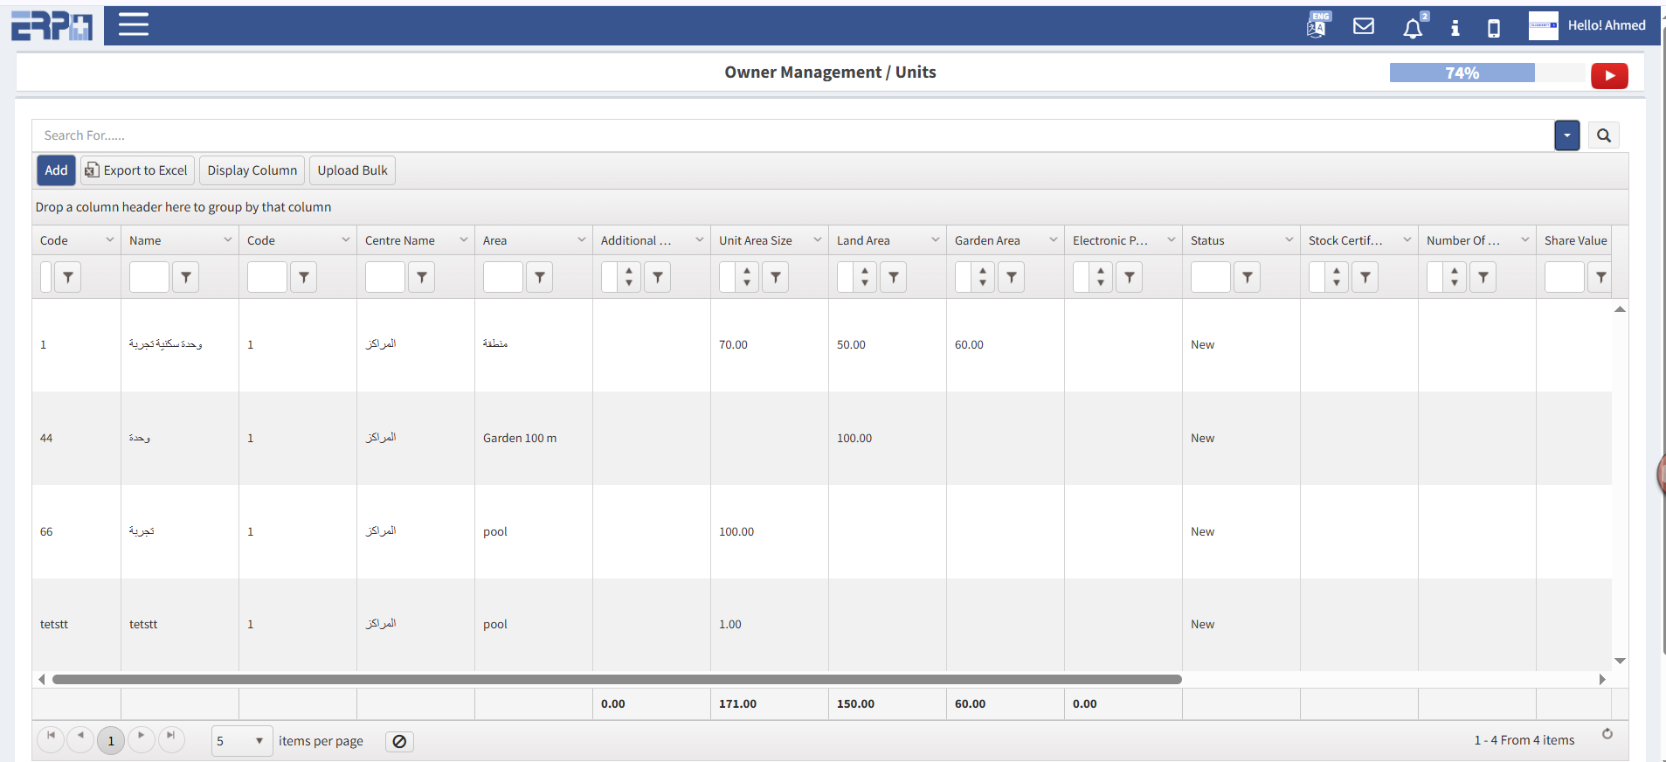
Task: Open the Display Column options
Action: [252, 170]
